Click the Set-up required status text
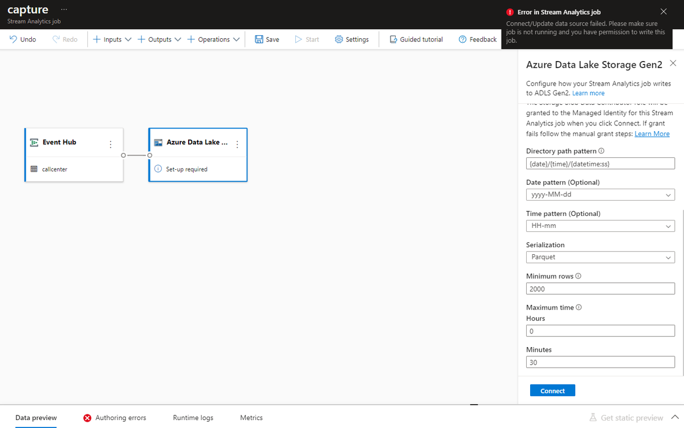The height and width of the screenshot is (428, 684). [x=186, y=169]
